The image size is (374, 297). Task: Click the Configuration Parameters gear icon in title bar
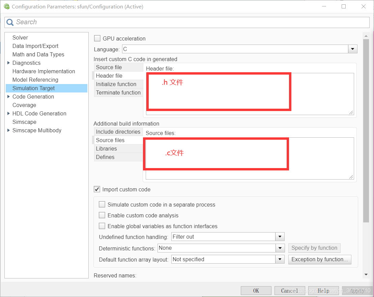[7, 6]
